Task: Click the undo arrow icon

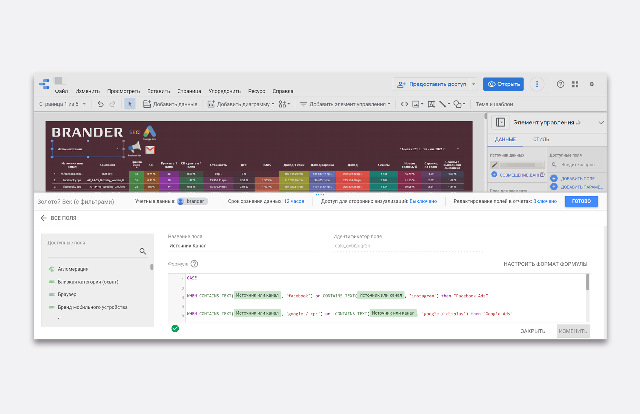Action: pyautogui.click(x=100, y=104)
